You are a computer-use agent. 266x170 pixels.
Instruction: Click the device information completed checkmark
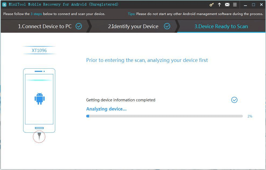tap(234, 100)
